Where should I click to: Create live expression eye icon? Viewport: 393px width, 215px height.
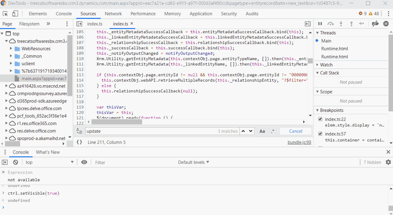[x=84, y=162]
